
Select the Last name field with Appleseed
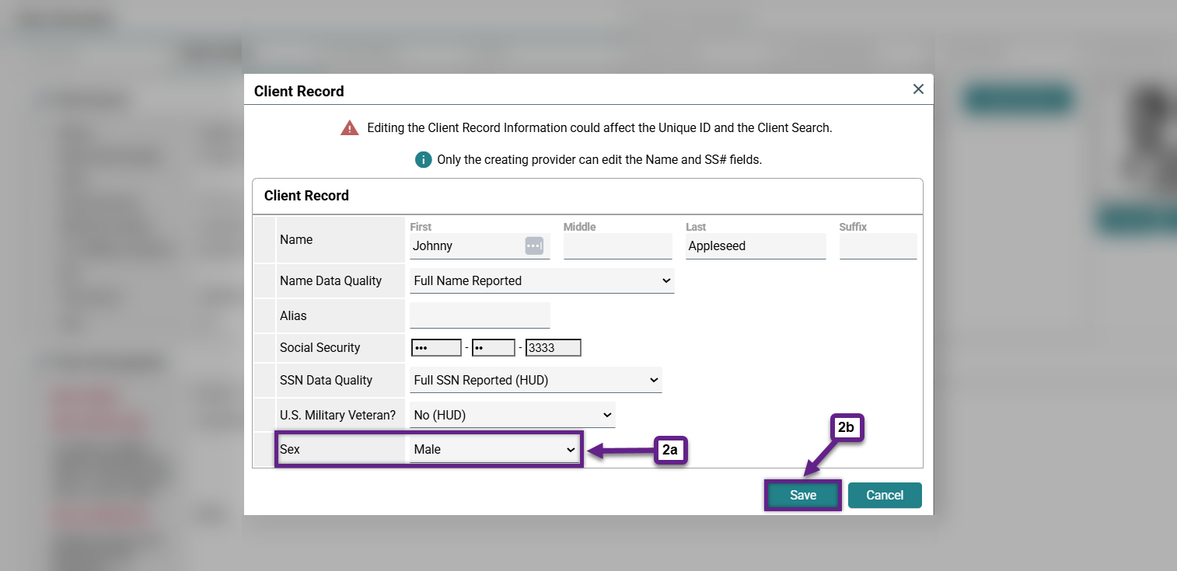pos(755,246)
